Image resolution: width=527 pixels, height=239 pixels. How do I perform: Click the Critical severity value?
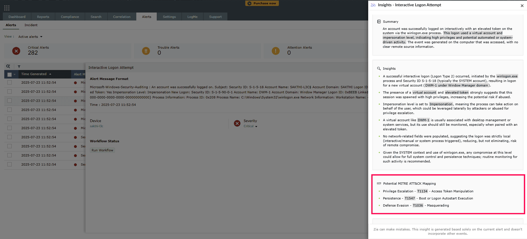click(x=248, y=126)
